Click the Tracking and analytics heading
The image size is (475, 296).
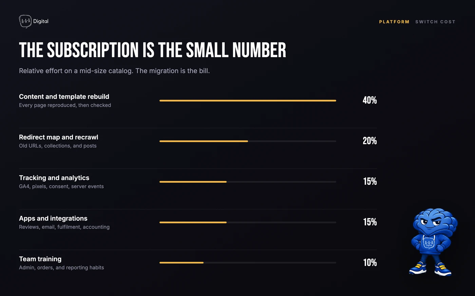click(54, 178)
